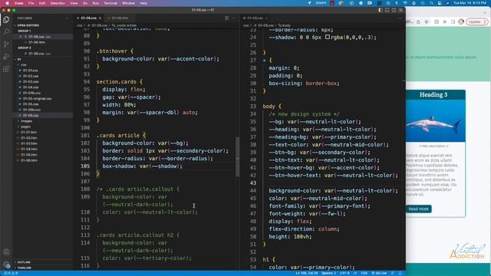
Task: Open the browser extensions puzzle icon
Action: [445, 22]
